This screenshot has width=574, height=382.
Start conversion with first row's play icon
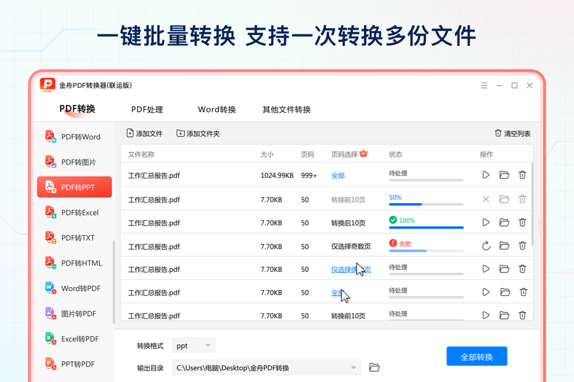click(x=486, y=175)
